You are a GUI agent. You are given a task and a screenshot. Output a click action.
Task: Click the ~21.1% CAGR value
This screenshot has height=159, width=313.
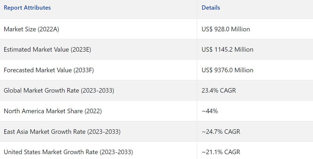pos(221,152)
